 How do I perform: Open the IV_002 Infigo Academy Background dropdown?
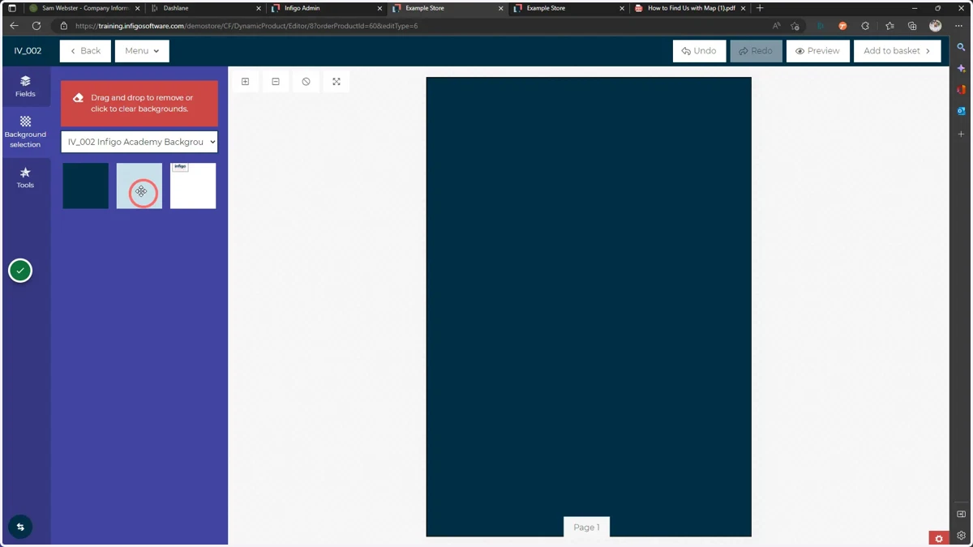[139, 142]
